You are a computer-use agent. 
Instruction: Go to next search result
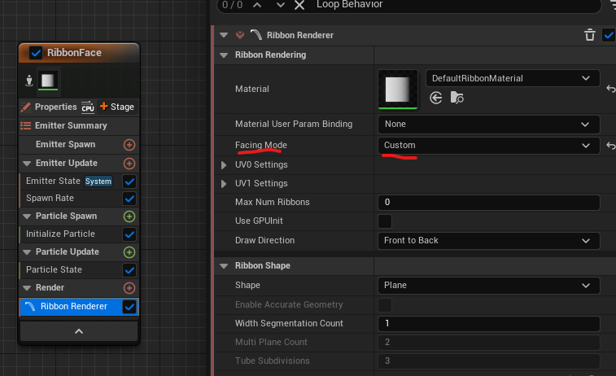point(280,5)
